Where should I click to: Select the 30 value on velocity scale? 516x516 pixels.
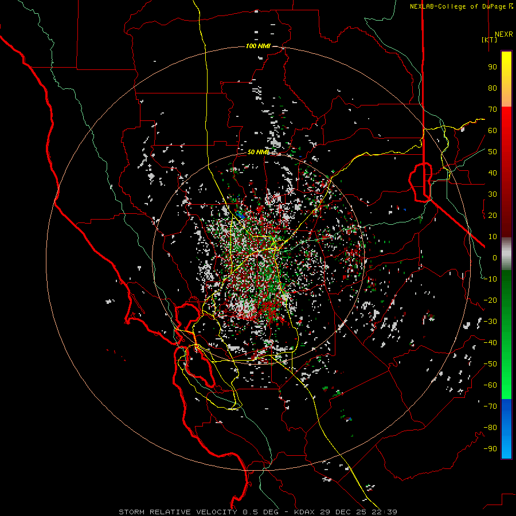(492, 194)
